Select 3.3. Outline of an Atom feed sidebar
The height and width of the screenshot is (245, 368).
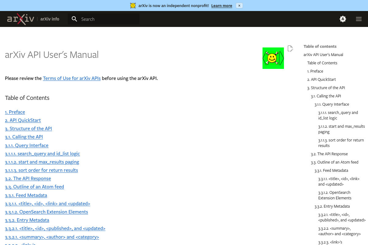pos(335,162)
